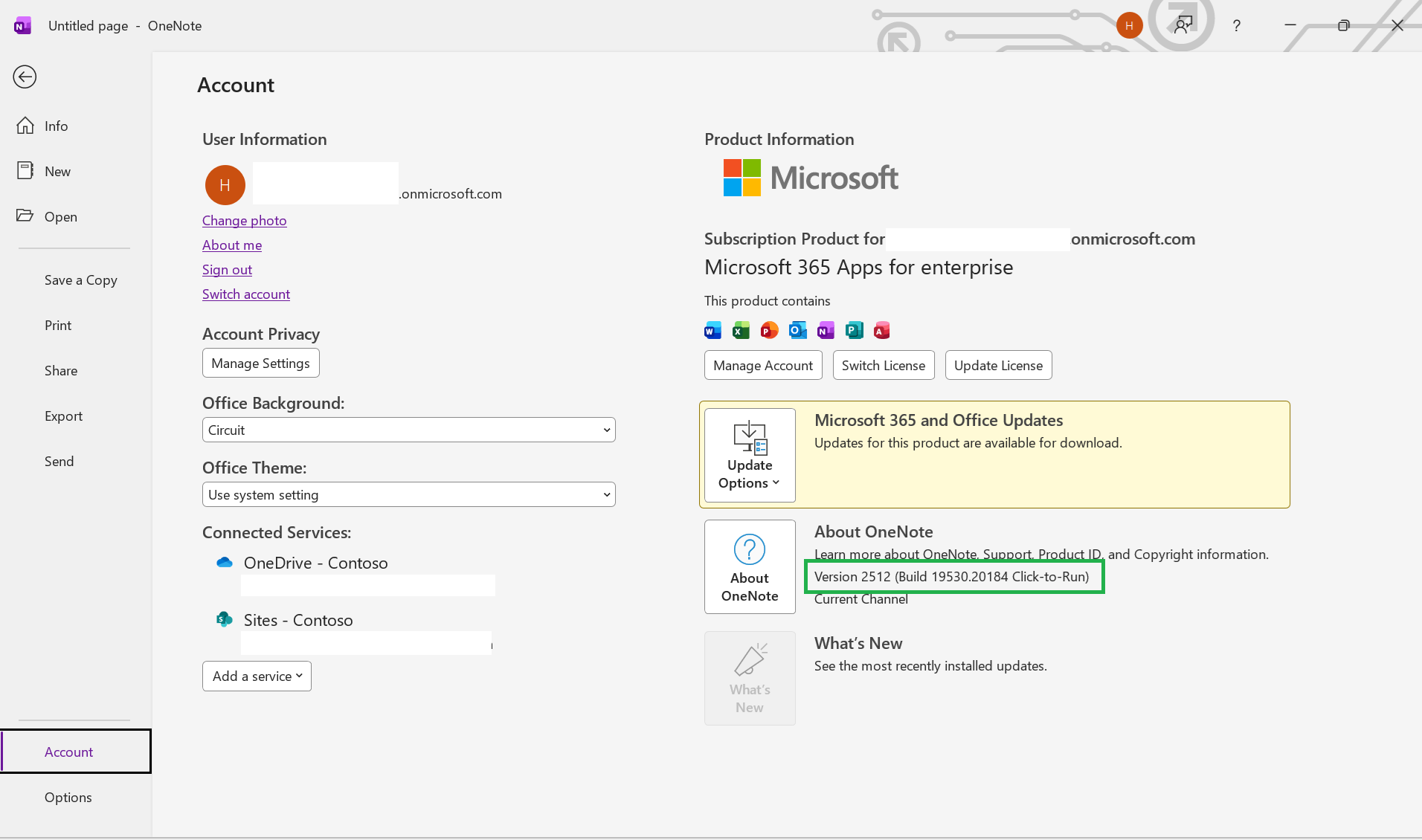Click the Manage Account button

click(x=762, y=365)
